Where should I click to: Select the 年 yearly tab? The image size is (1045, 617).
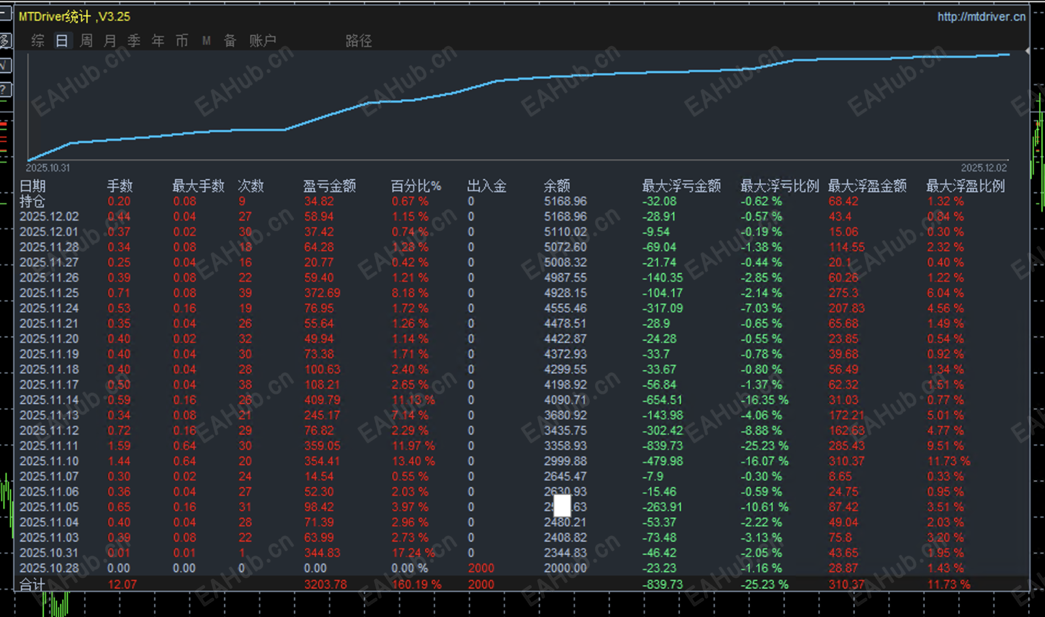(x=158, y=40)
